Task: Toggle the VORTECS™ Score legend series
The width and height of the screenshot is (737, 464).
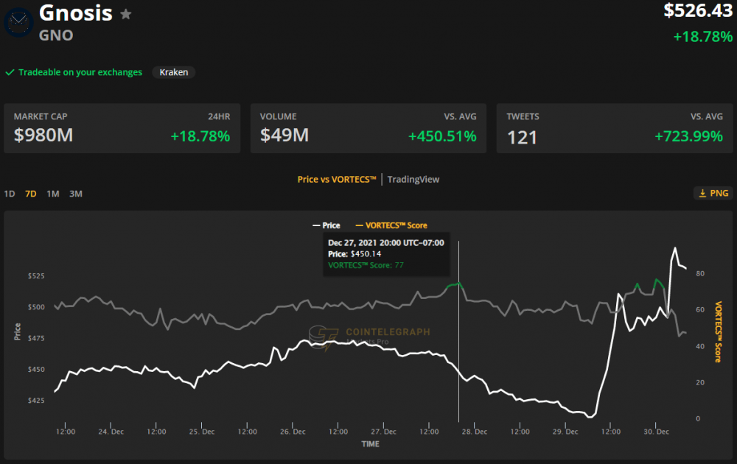Action: (391, 225)
